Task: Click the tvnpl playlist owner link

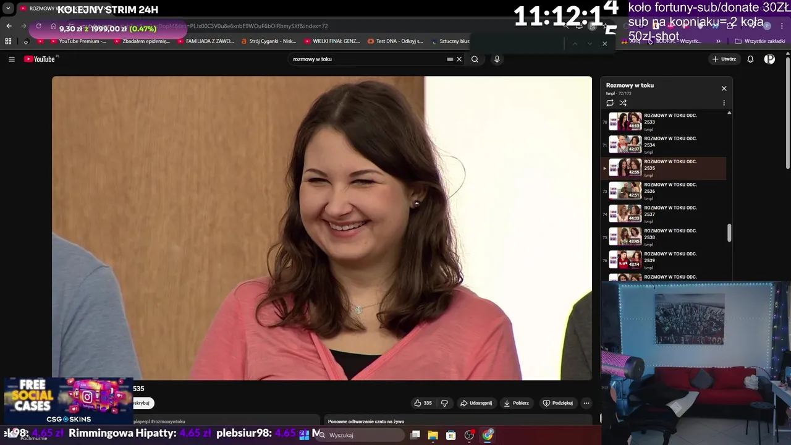Action: pos(610,93)
